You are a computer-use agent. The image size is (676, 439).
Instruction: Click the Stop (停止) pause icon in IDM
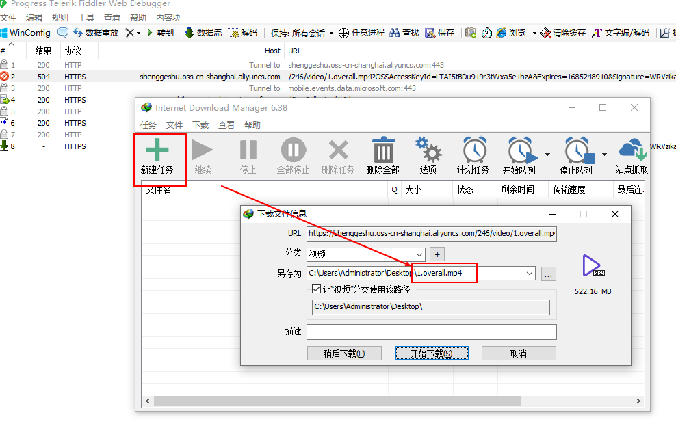tap(248, 150)
